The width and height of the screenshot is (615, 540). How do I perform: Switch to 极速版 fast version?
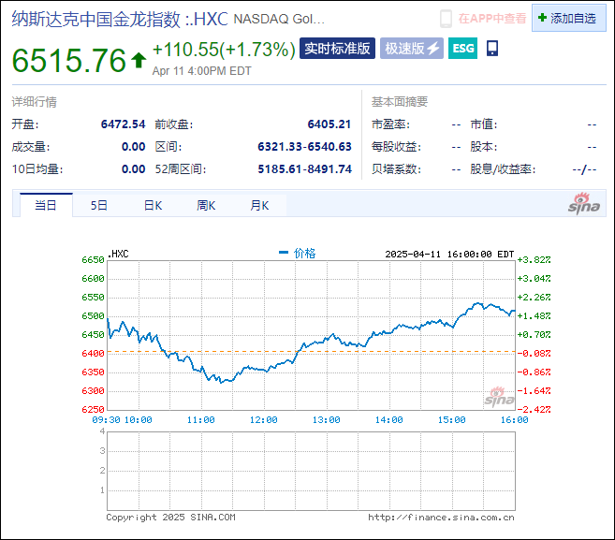pyautogui.click(x=412, y=49)
